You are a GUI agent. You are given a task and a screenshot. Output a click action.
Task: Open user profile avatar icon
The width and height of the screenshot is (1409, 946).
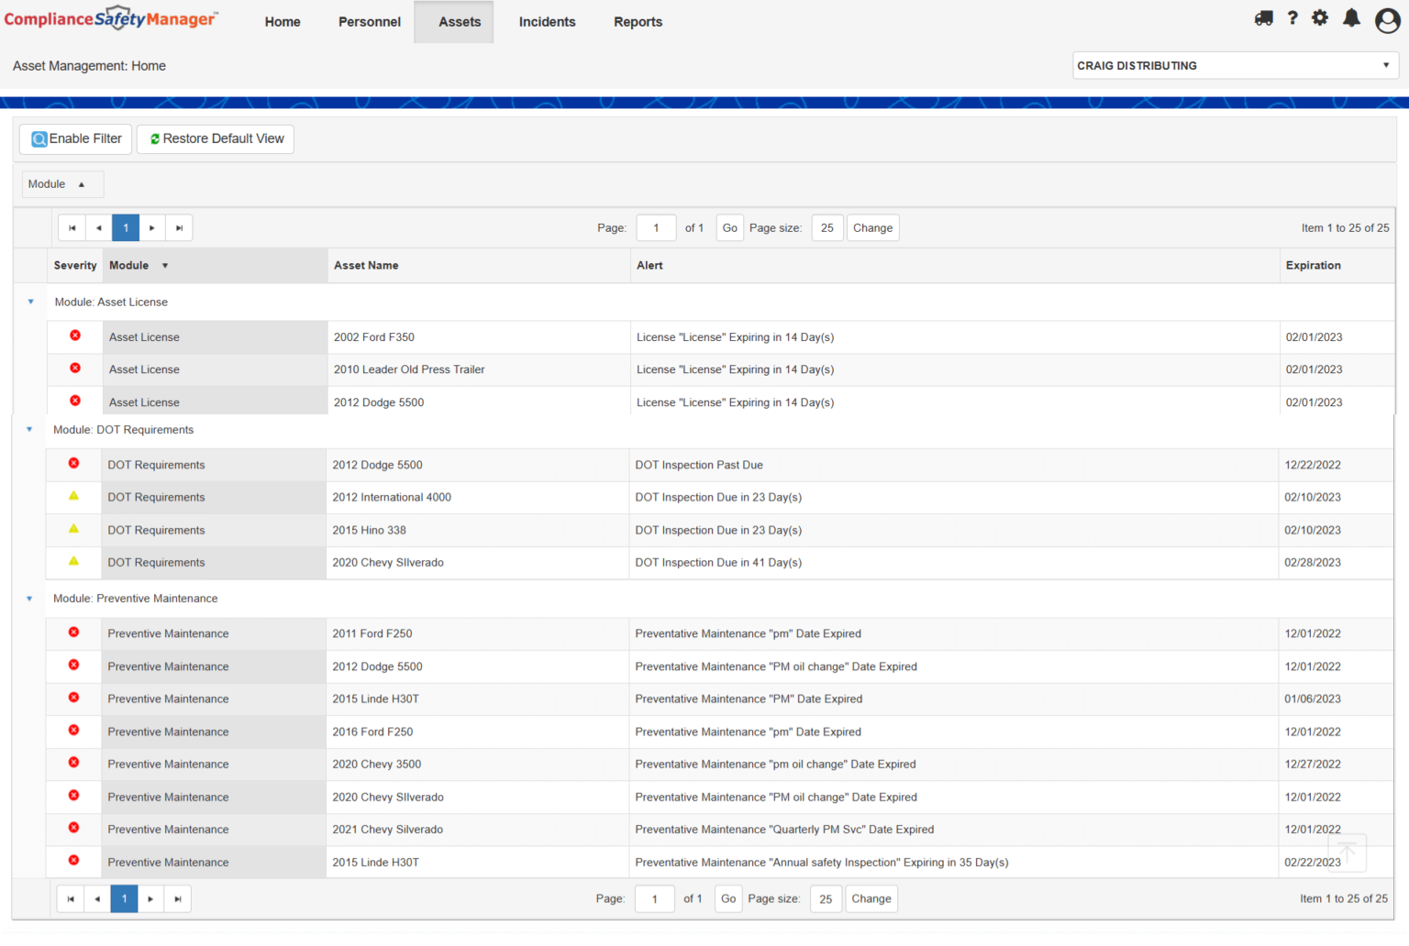(1387, 20)
